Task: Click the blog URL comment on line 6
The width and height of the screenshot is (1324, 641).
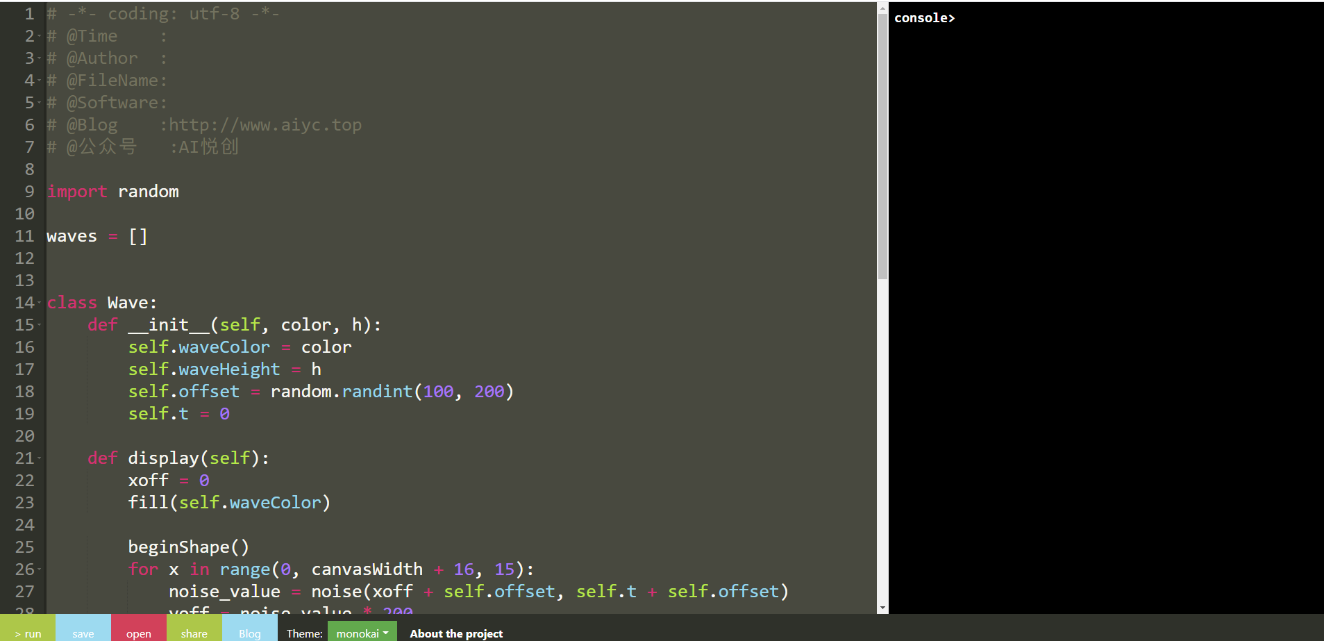Action: (x=265, y=125)
